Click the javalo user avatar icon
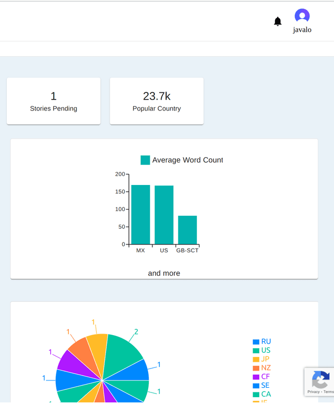This screenshot has width=334, height=406. [x=302, y=16]
